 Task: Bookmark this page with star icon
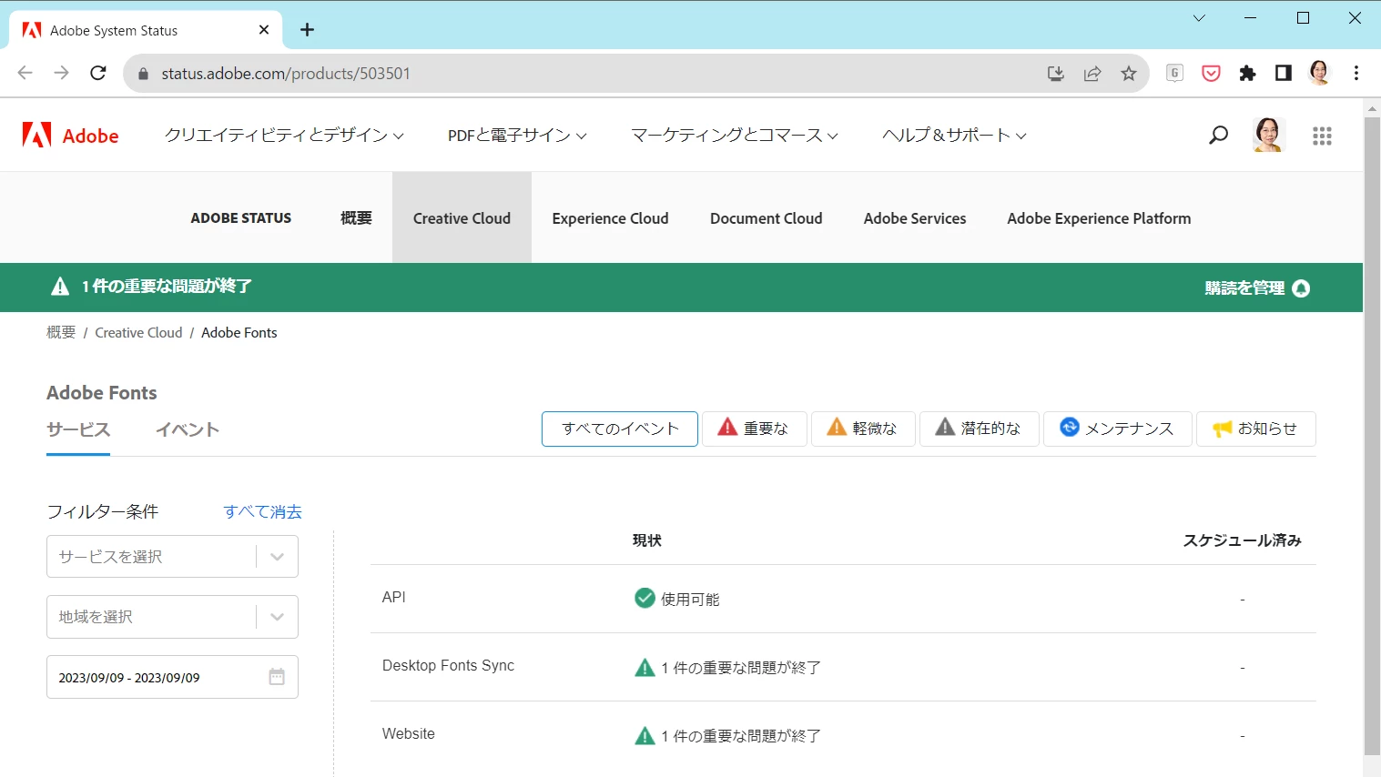point(1129,74)
